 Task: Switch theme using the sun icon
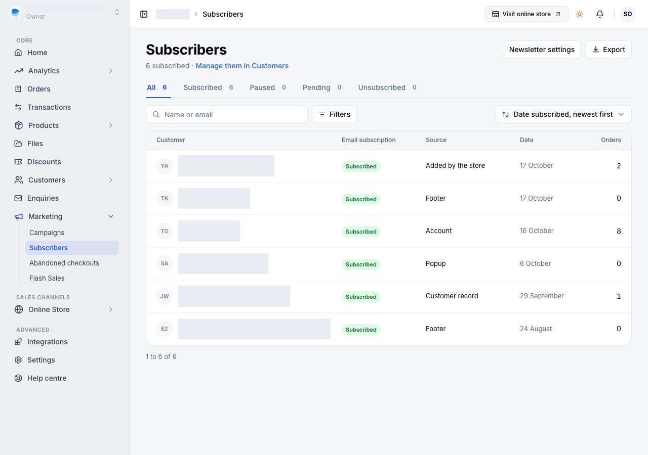(x=580, y=14)
